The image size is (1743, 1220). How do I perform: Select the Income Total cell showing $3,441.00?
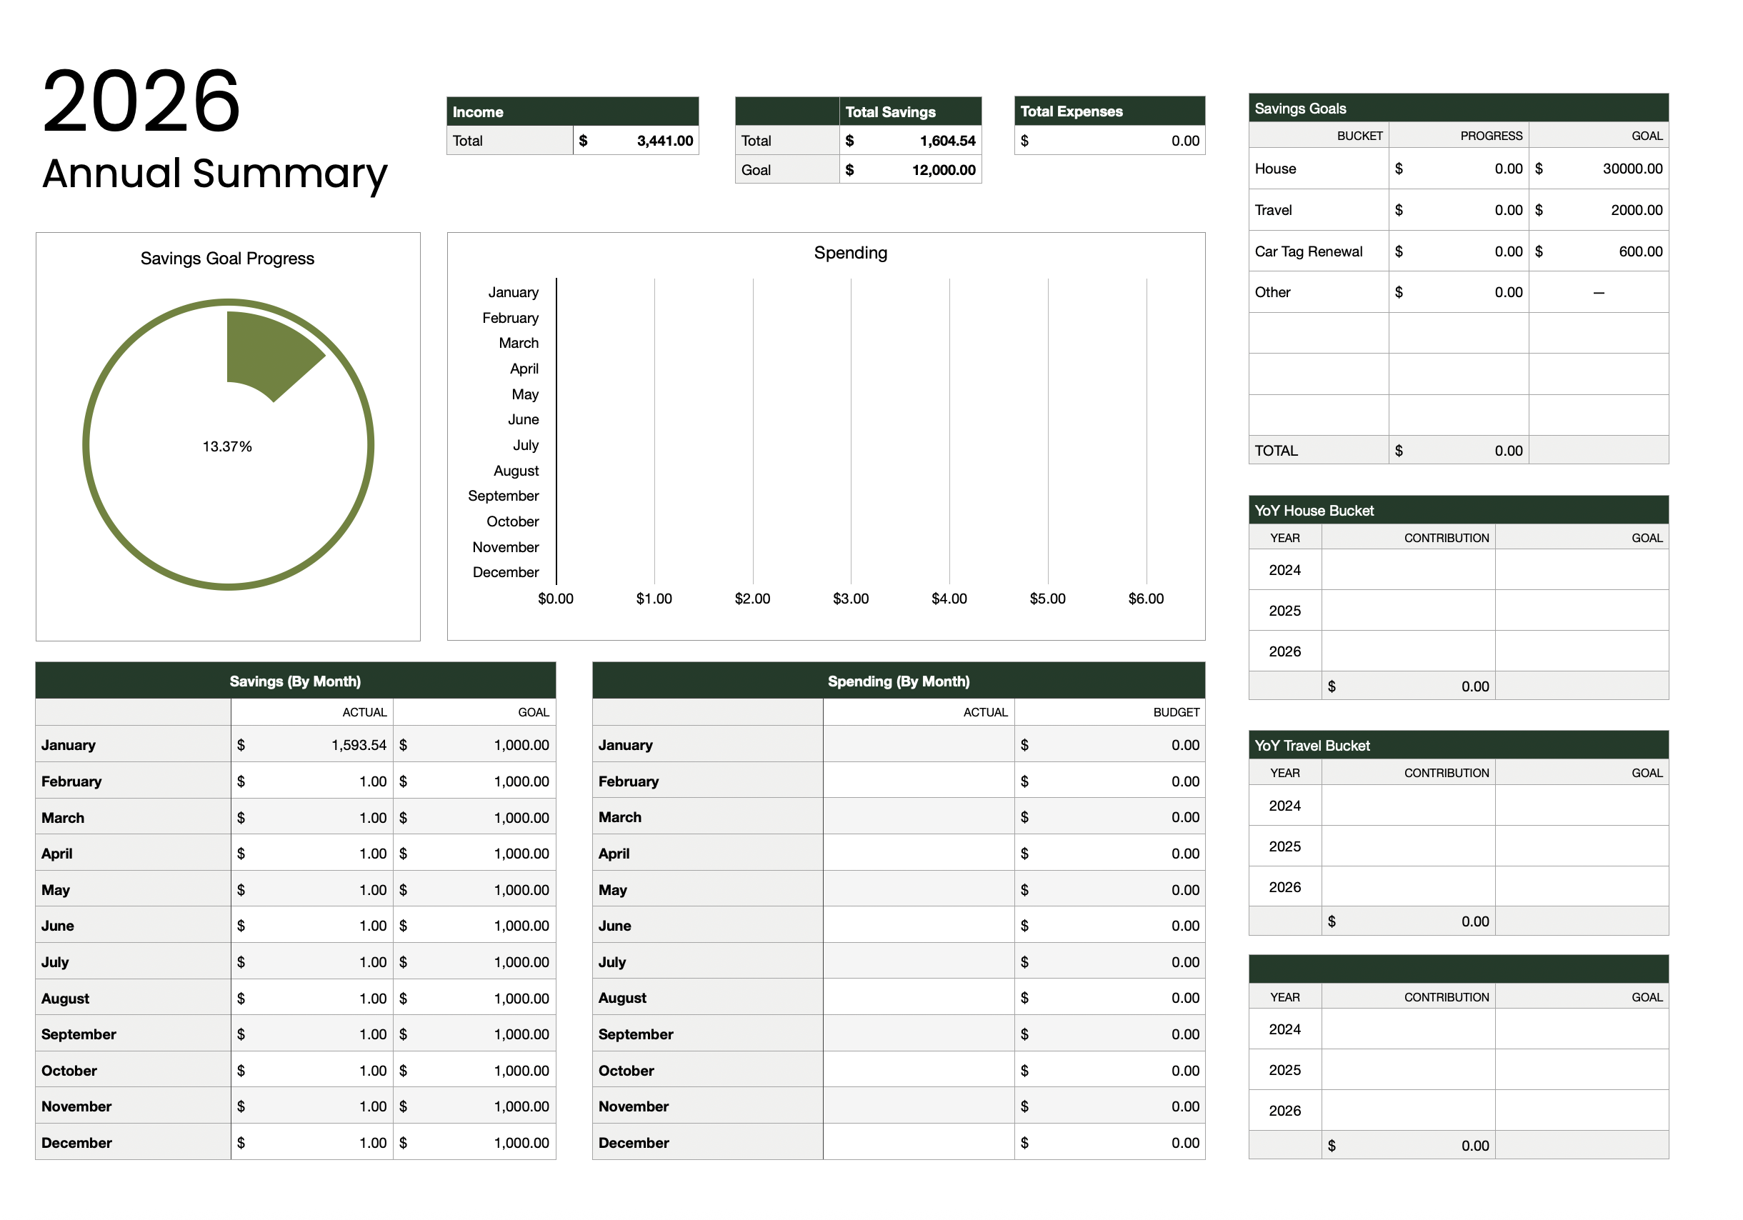(x=638, y=141)
